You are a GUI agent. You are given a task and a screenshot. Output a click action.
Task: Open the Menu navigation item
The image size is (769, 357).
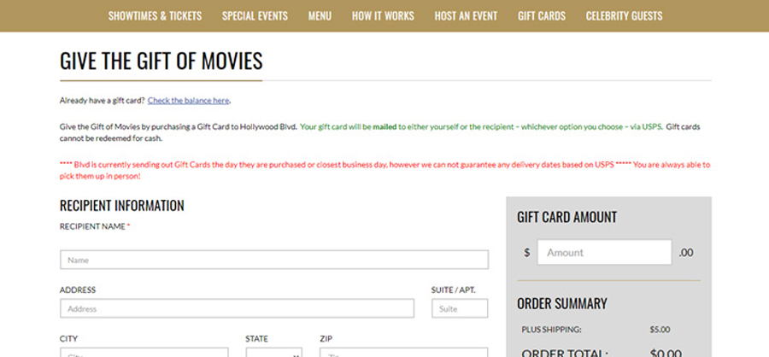click(320, 15)
